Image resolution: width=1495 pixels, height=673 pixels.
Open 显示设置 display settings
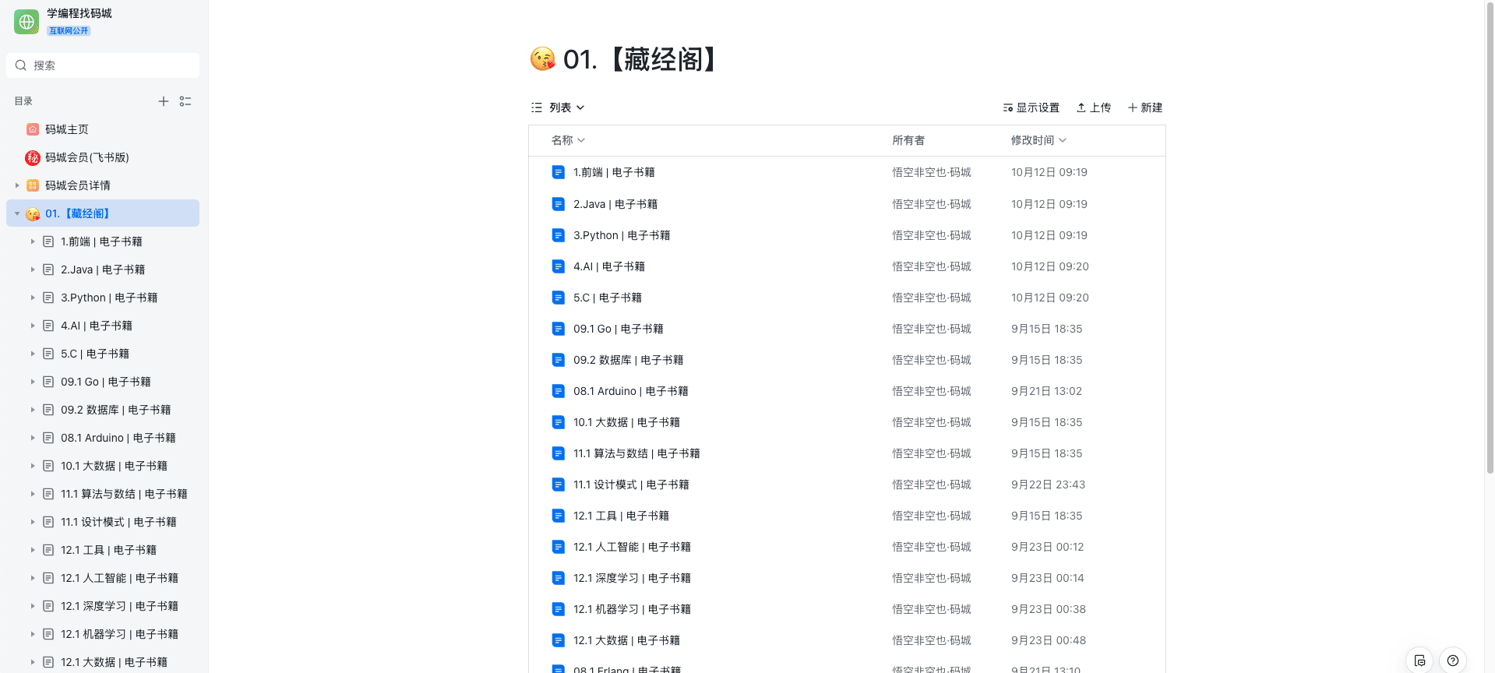(1031, 107)
